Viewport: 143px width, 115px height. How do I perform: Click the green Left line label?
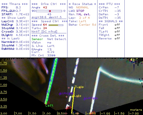[49, 106]
